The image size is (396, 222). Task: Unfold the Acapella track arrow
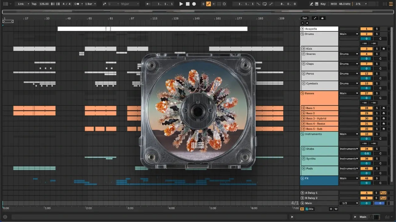(303, 29)
